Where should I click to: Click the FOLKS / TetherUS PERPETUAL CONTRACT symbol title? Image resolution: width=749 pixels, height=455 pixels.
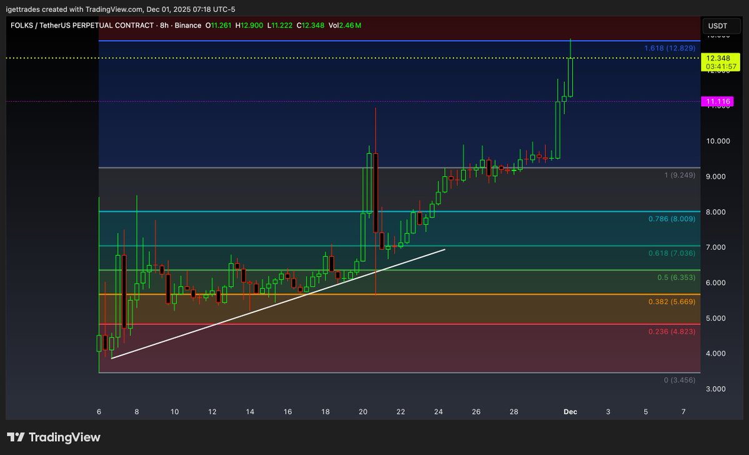82,26
